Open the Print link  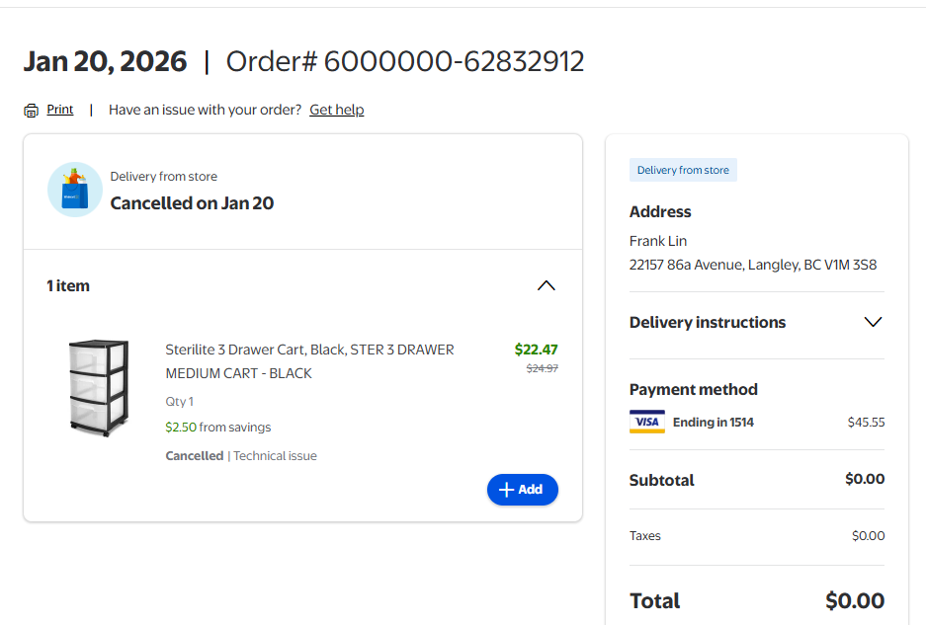pyautogui.click(x=60, y=110)
